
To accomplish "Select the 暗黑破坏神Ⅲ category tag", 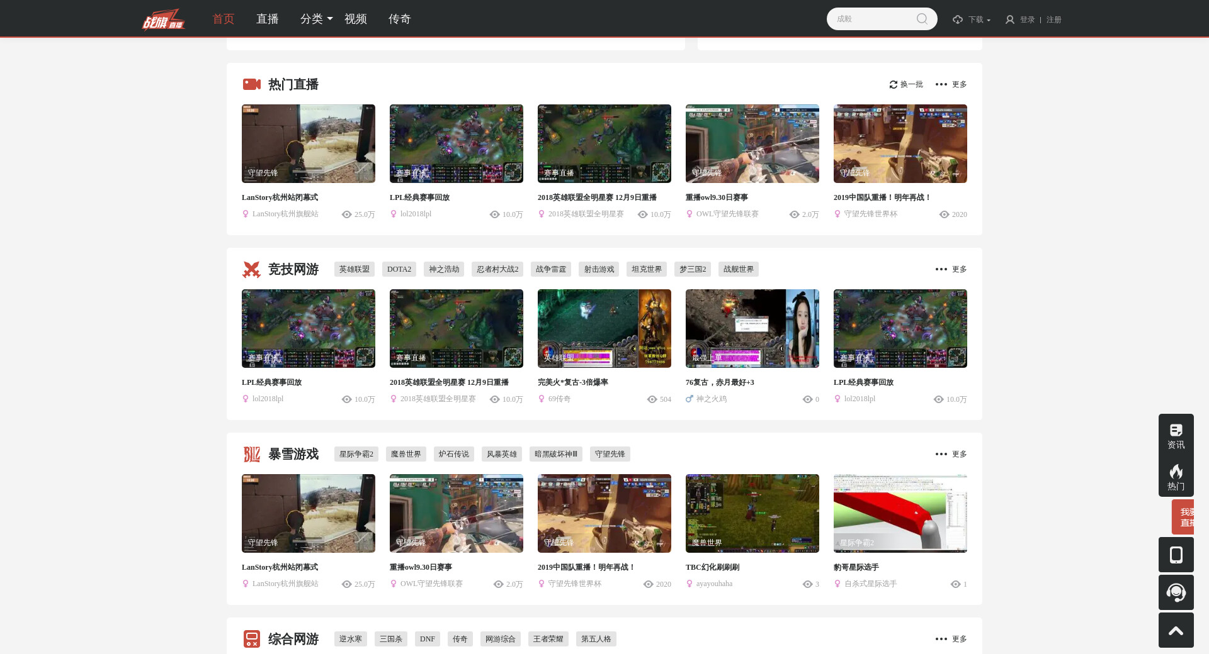I will 556,454.
